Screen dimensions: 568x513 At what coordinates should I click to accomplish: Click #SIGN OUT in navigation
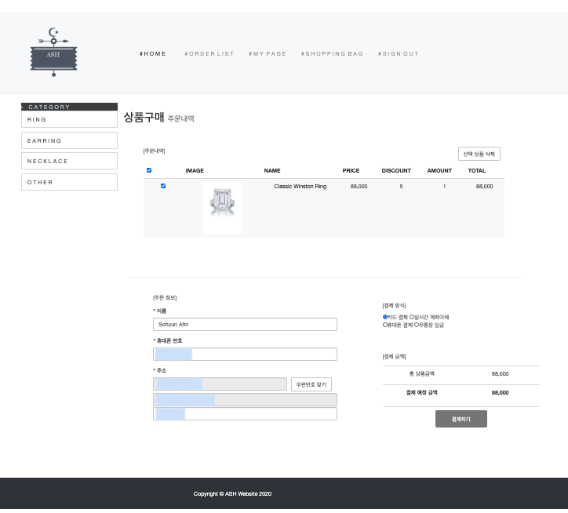398,53
